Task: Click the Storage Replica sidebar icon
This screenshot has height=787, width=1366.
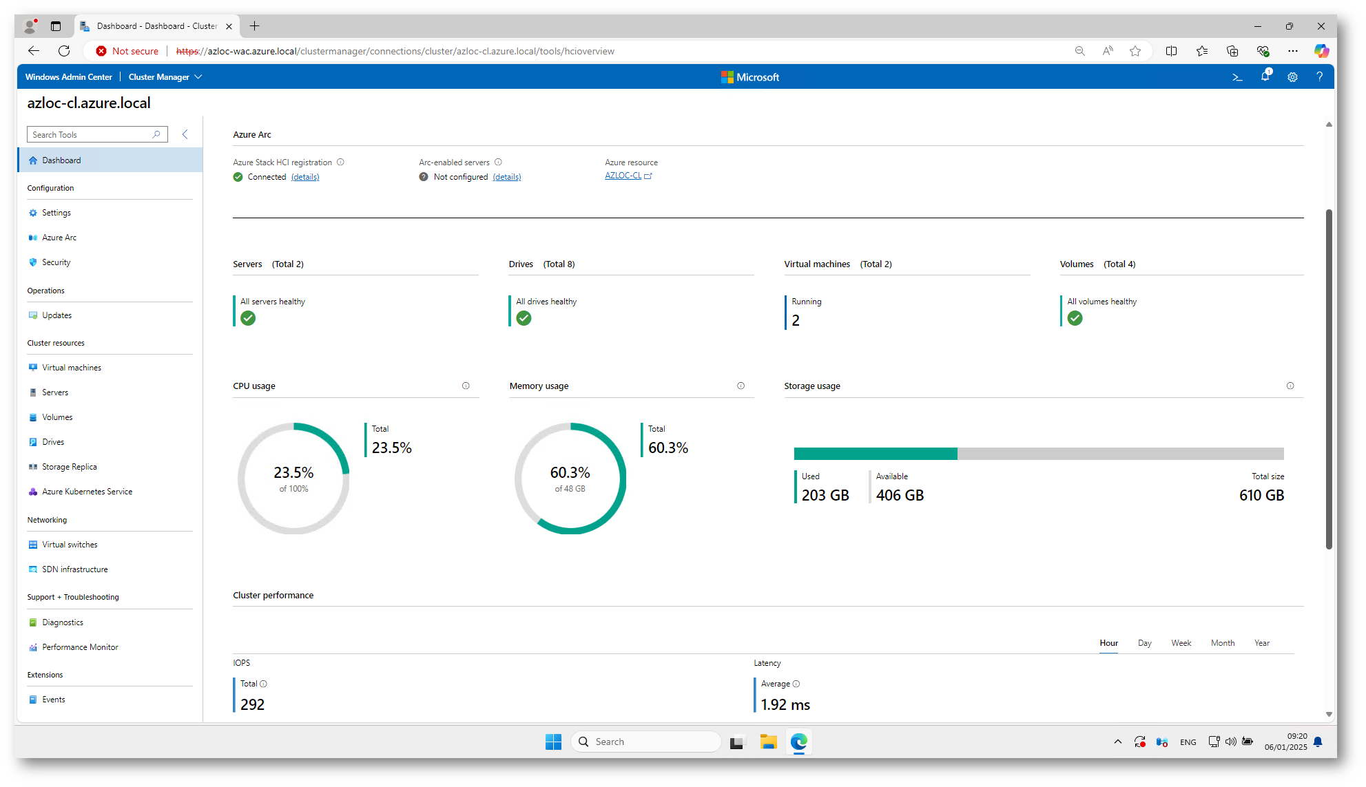Action: pos(33,467)
